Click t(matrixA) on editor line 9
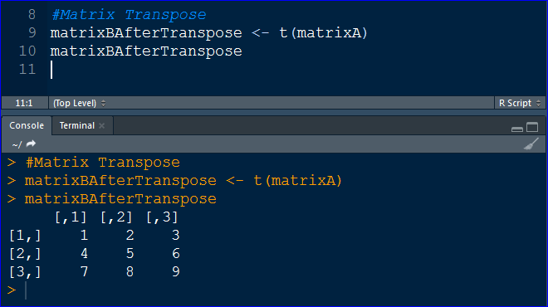This screenshot has height=307, width=548. (x=323, y=33)
